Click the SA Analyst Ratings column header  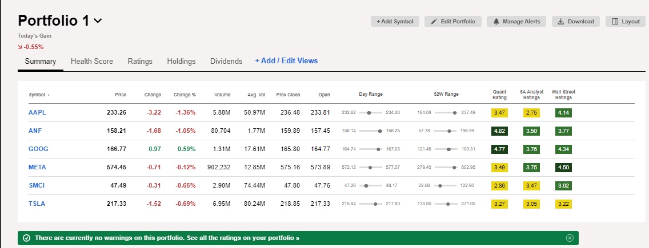[x=531, y=95]
